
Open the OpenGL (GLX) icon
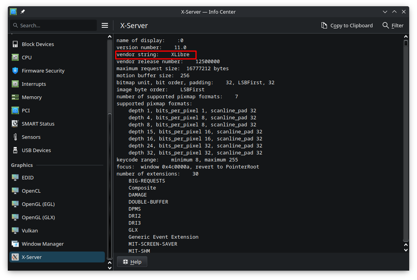tap(15, 218)
